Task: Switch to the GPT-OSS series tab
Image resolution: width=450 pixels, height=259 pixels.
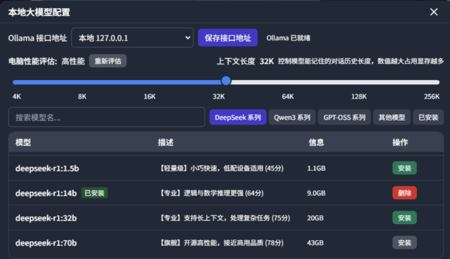Action: (345, 117)
